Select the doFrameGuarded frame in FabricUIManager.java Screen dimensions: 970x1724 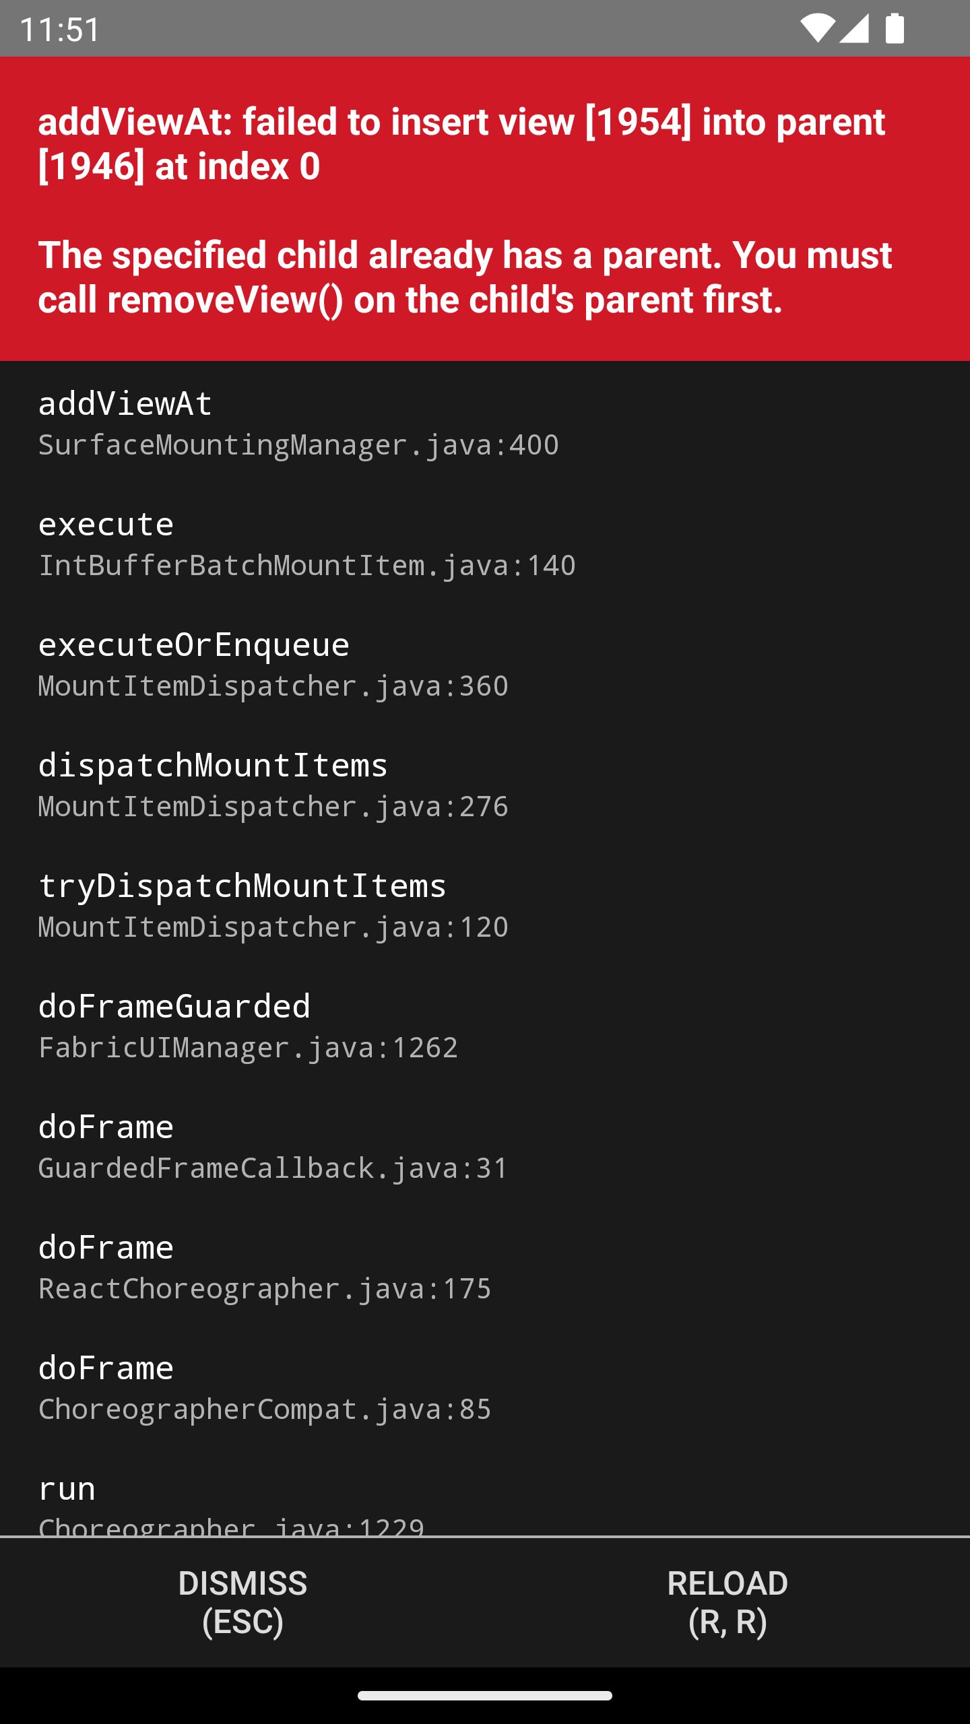click(x=174, y=1005)
